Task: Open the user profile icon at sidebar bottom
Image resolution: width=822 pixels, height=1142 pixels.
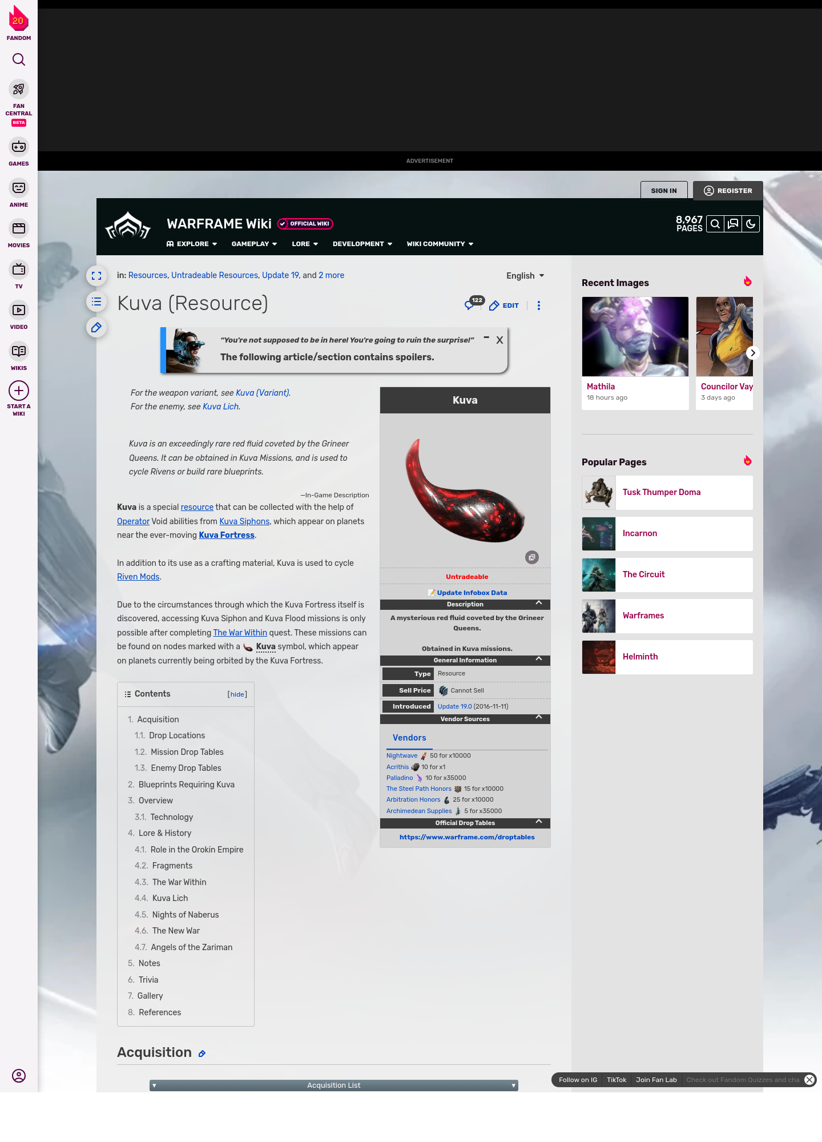Action: click(x=19, y=1076)
